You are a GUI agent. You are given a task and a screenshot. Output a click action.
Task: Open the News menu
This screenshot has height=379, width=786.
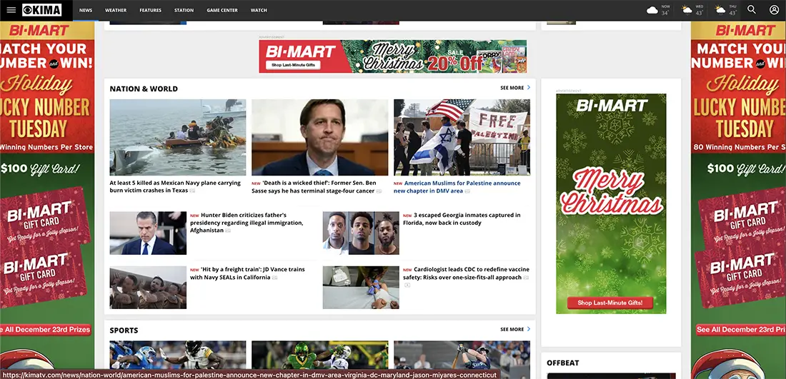point(86,10)
